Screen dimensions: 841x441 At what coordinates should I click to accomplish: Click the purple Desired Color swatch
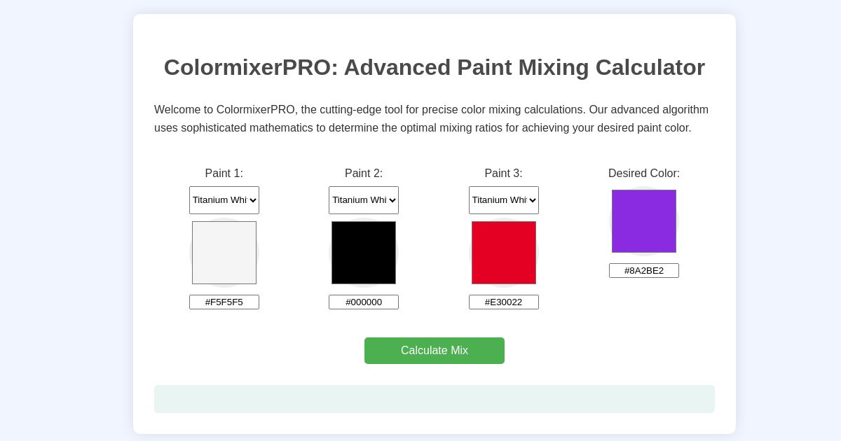[644, 221]
